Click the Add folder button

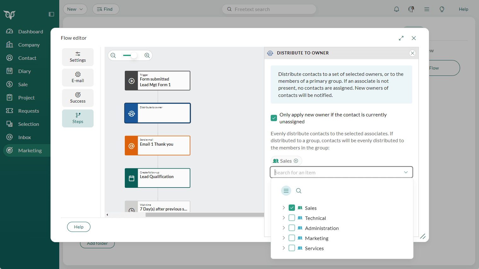(x=97, y=243)
